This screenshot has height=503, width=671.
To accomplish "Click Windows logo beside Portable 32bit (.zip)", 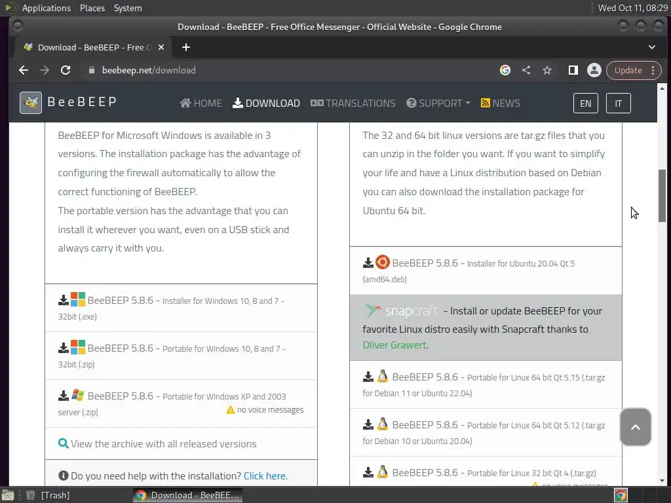I will tap(78, 347).
